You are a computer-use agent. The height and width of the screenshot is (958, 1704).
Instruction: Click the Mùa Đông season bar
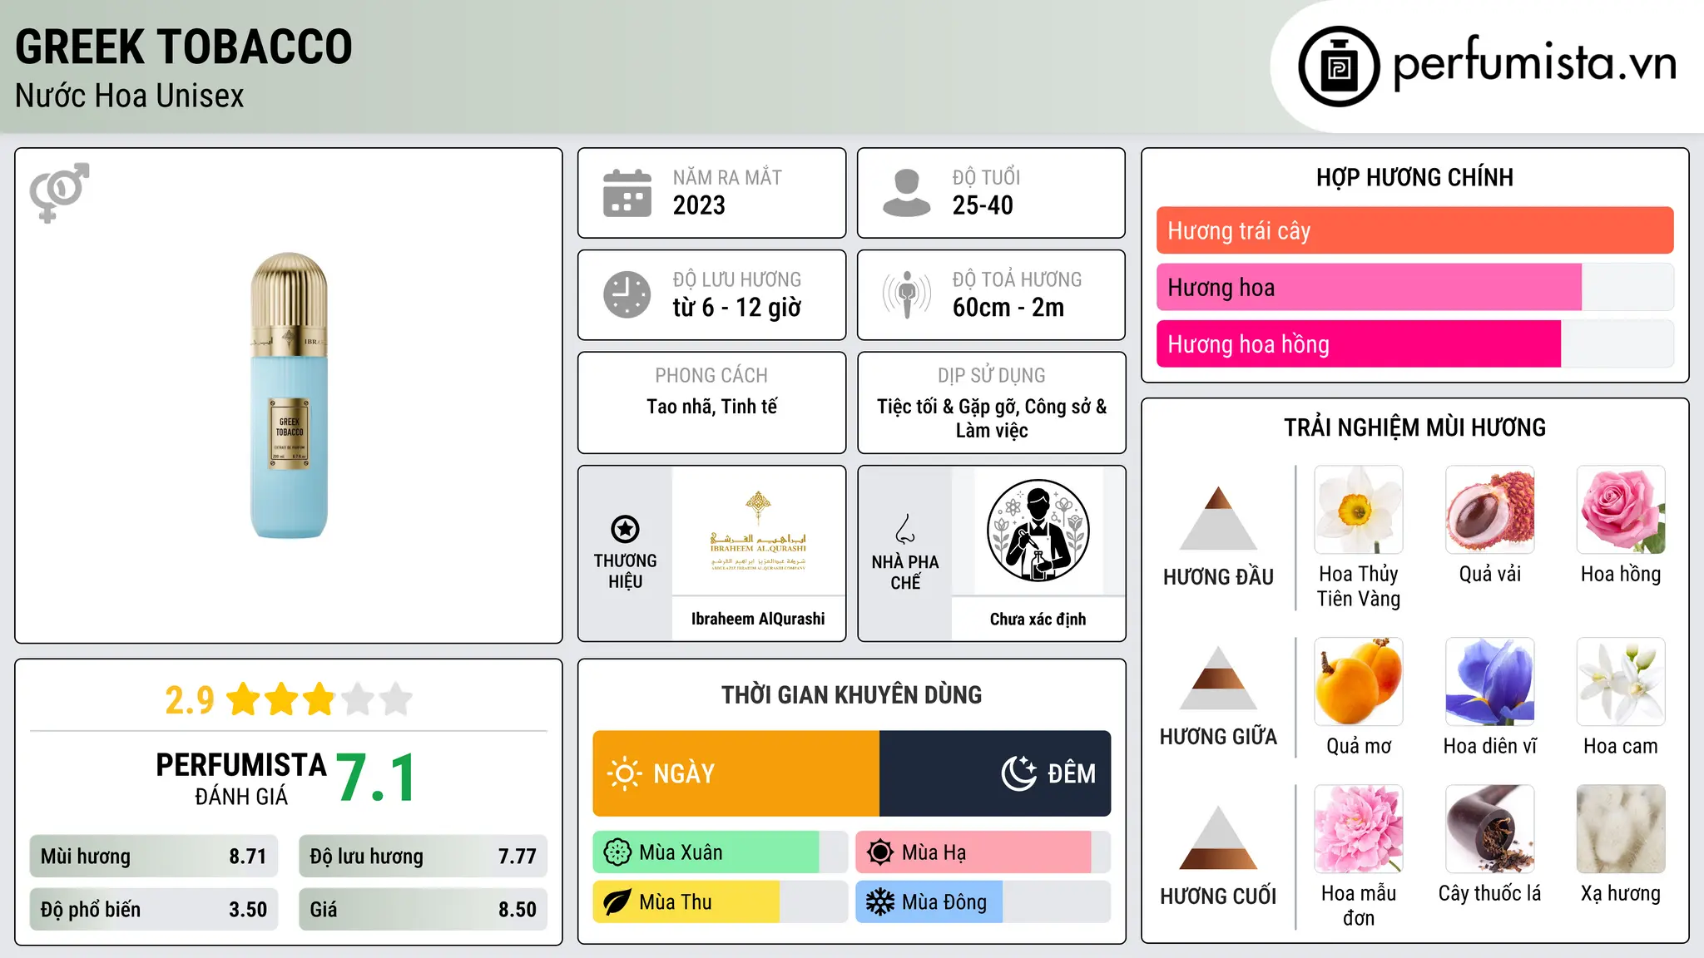tap(983, 902)
